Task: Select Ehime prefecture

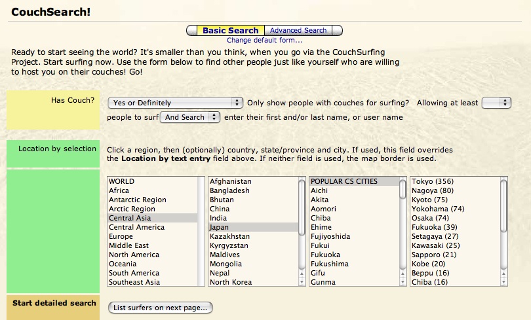Action: [355, 227]
